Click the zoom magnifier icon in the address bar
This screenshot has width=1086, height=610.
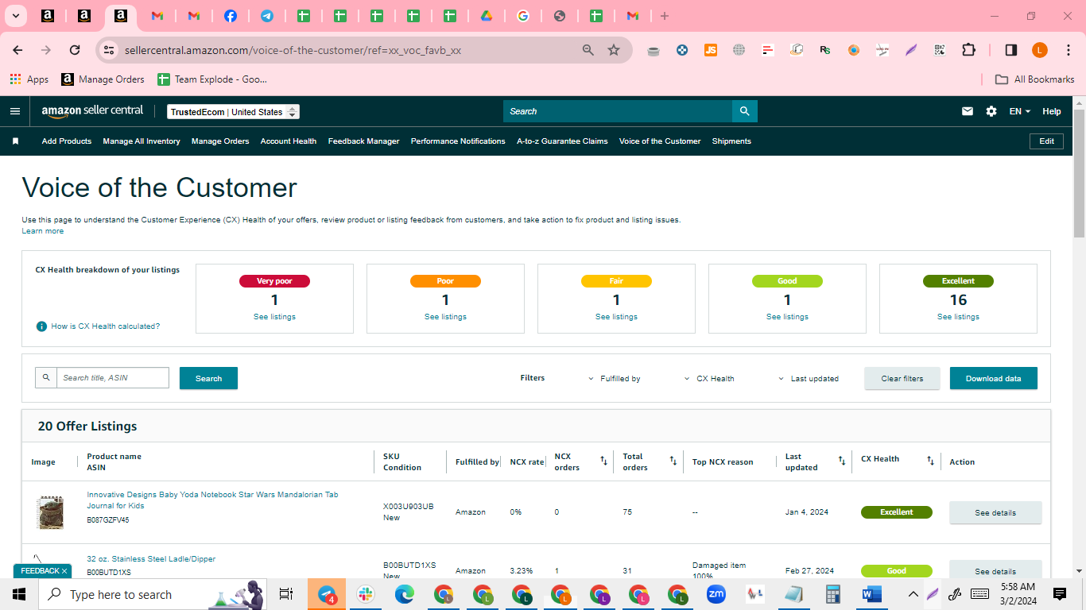[588, 50]
